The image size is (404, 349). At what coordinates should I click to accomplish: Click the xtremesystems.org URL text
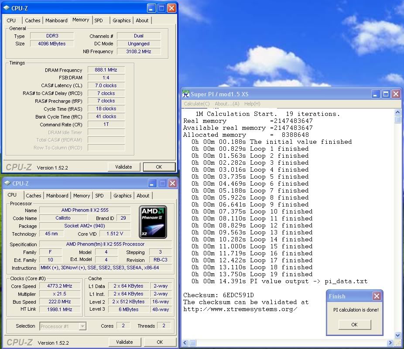pos(240,309)
